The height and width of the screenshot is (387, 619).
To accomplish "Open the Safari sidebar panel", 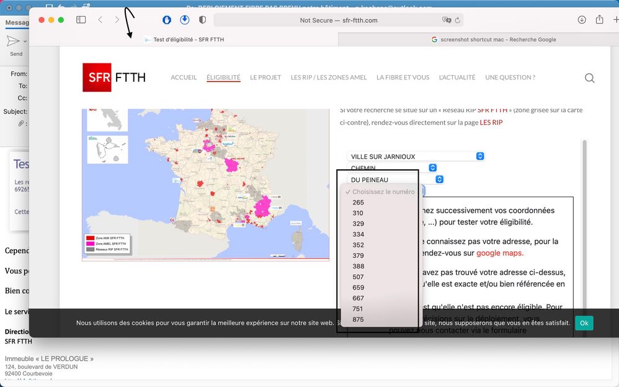I will [81, 19].
